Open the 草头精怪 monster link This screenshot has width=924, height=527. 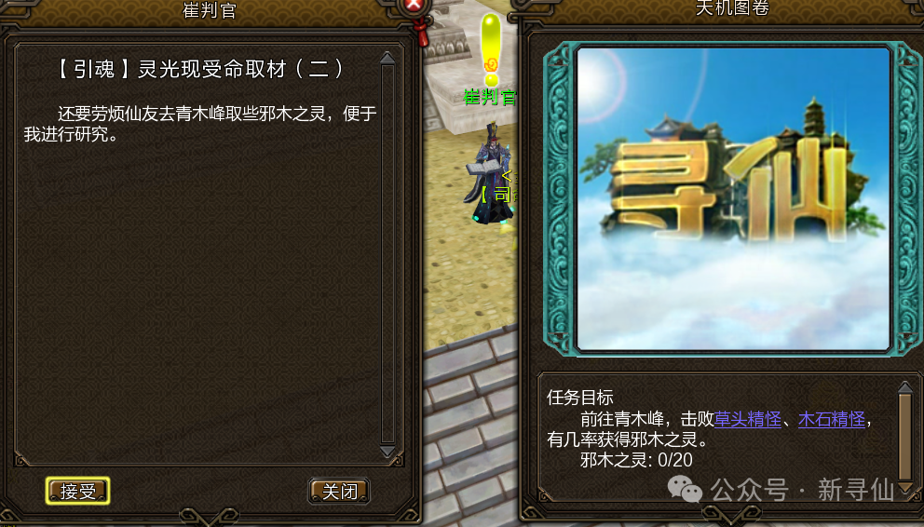[x=748, y=419]
